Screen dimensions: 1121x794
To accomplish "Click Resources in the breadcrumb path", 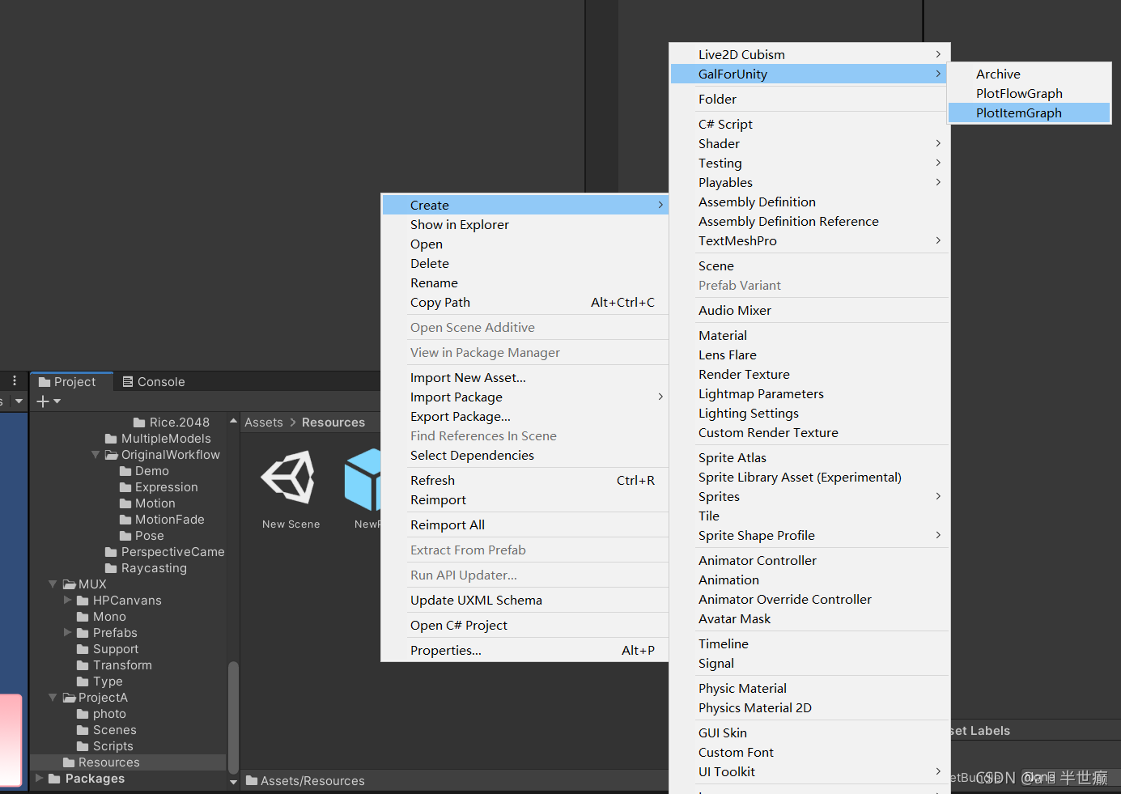I will [x=333, y=422].
